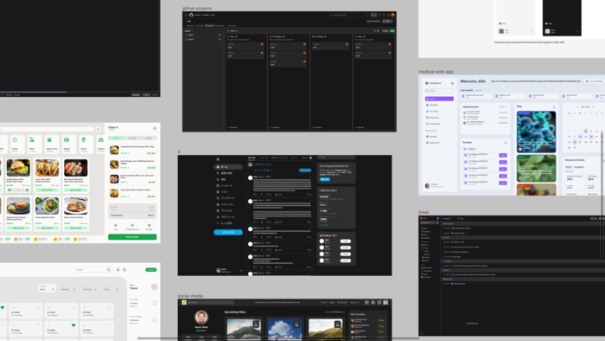Open Lists in the X sidebar
The image size is (605, 341).
(223, 192)
